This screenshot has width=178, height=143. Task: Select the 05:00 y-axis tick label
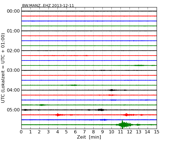[13, 110]
